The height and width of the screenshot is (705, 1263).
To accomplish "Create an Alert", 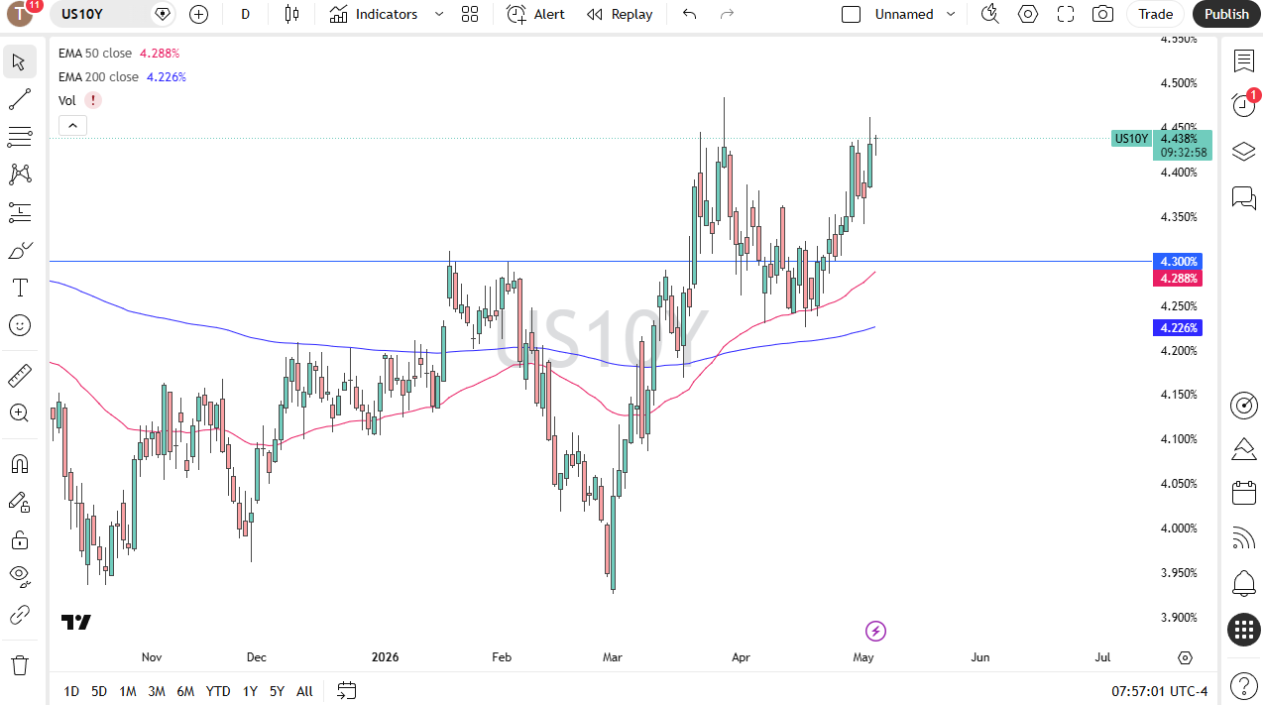I will pos(535,14).
